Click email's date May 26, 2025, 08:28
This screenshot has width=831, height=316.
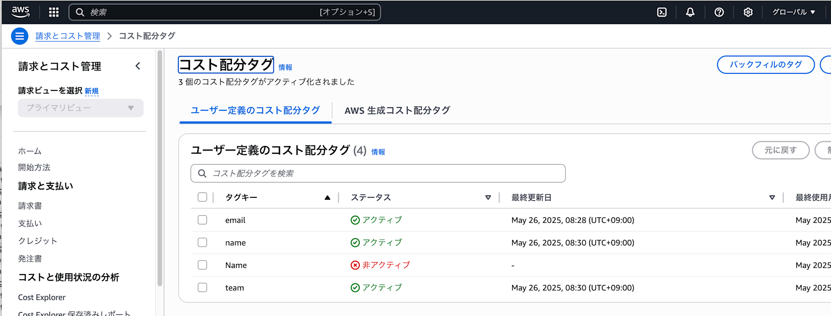point(573,220)
